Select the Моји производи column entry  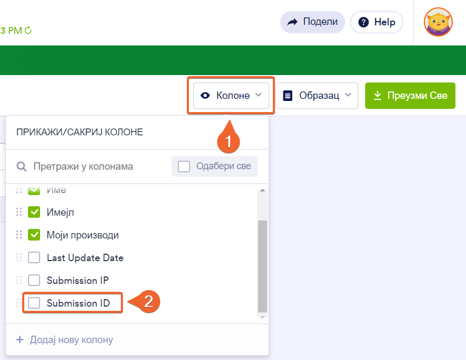coord(83,235)
